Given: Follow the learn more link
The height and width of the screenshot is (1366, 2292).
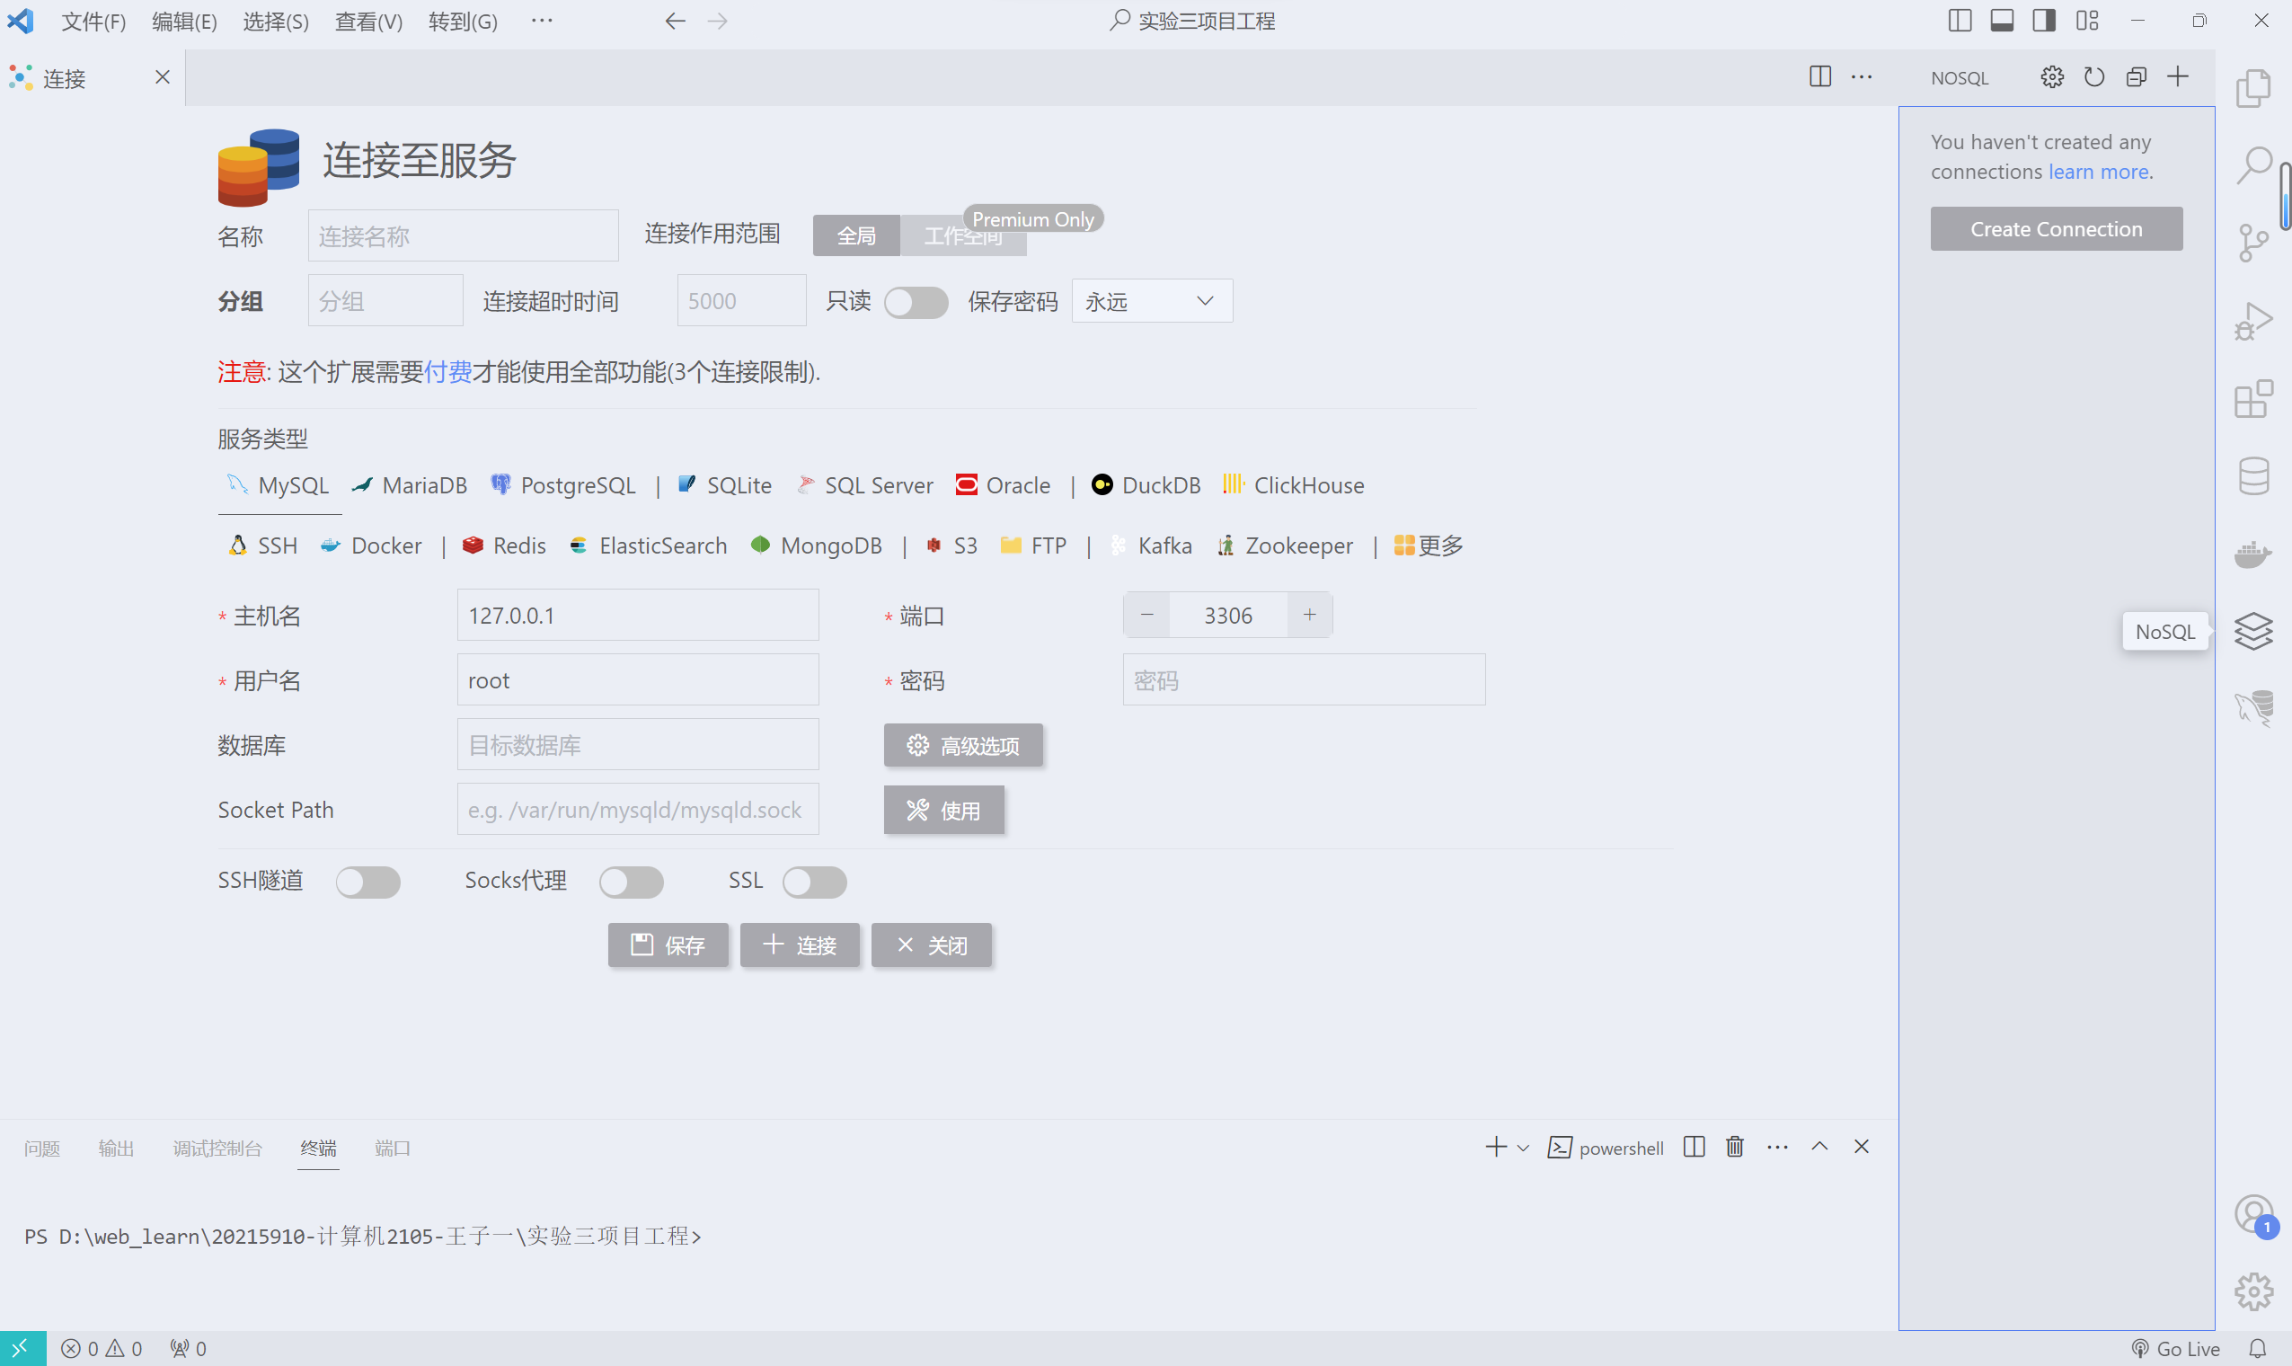Looking at the screenshot, I should (2099, 173).
